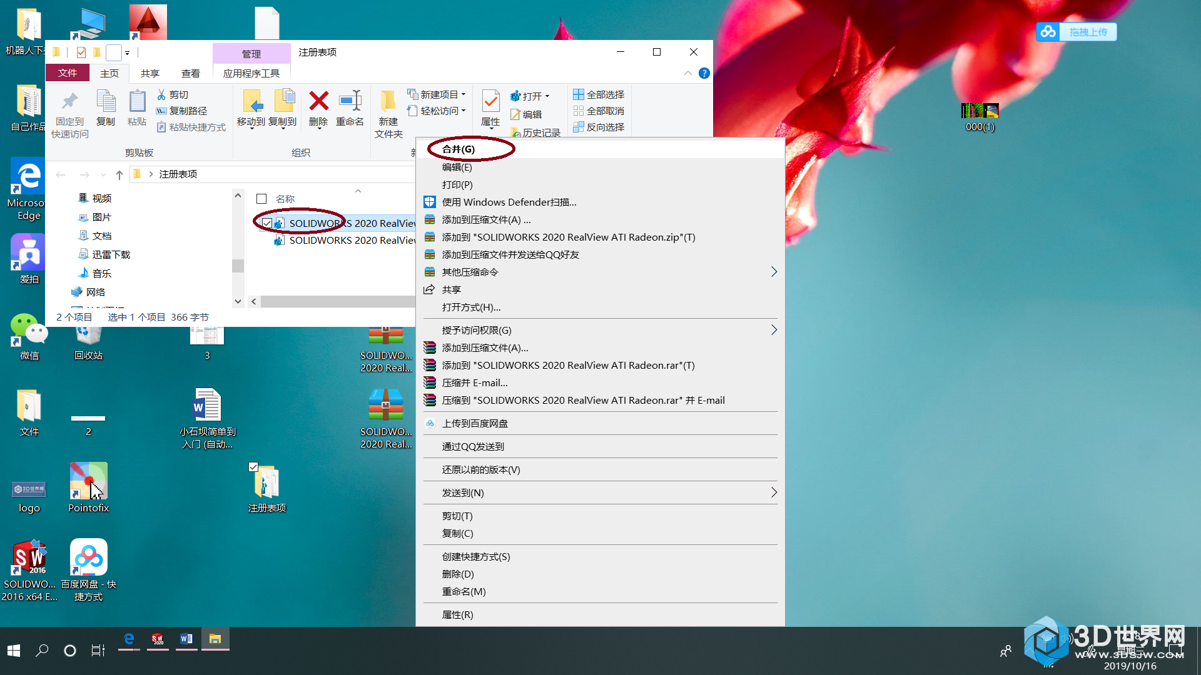Screen dimensions: 1201x675
Task: Choose Windows Defender scan entry
Action: point(600,202)
